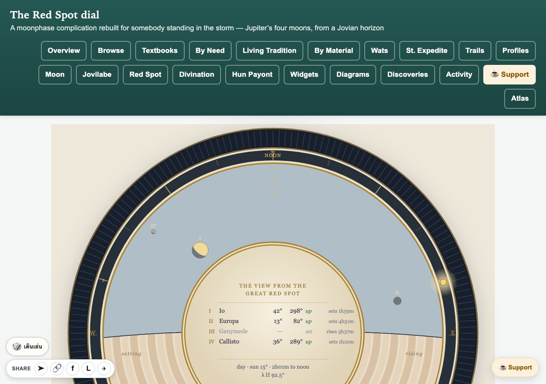Open the Support nav button in header
This screenshot has width=546, height=384.
pyautogui.click(x=509, y=75)
